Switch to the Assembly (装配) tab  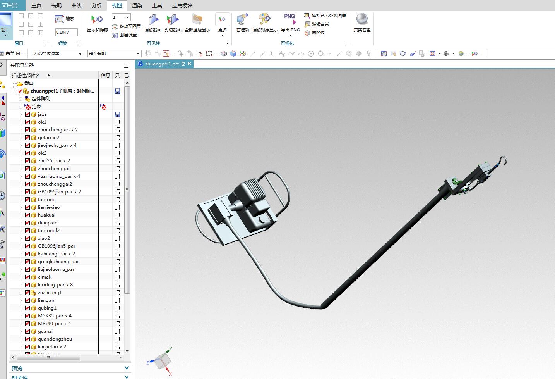coord(57,5)
